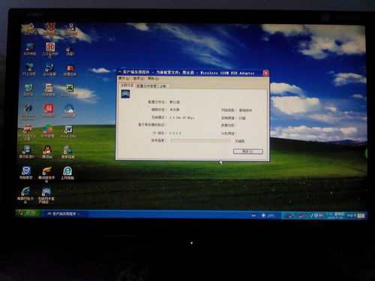Open the Excel 2003 desktop shortcut
375x281 pixels.
69,91
